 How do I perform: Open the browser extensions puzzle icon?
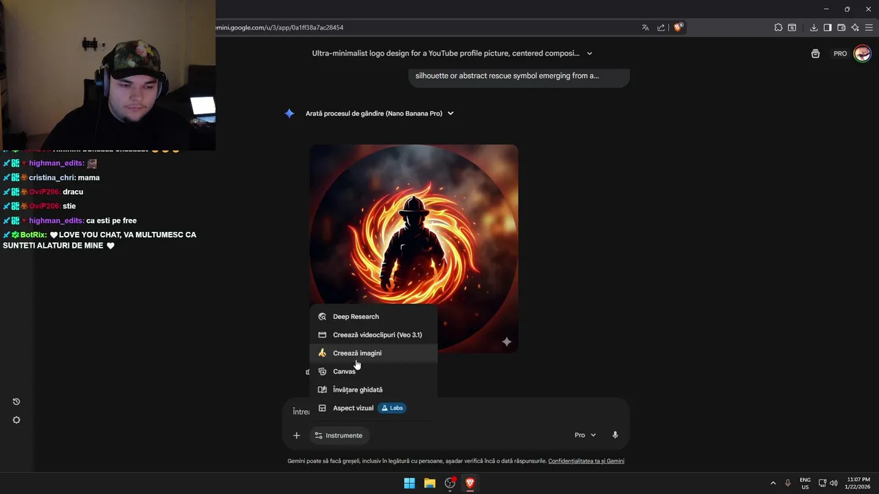point(778,27)
